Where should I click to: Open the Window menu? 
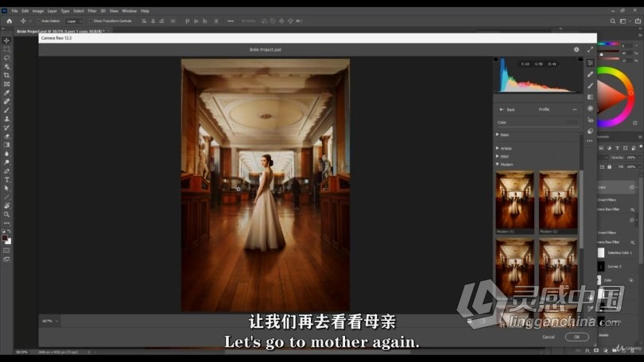130,11
